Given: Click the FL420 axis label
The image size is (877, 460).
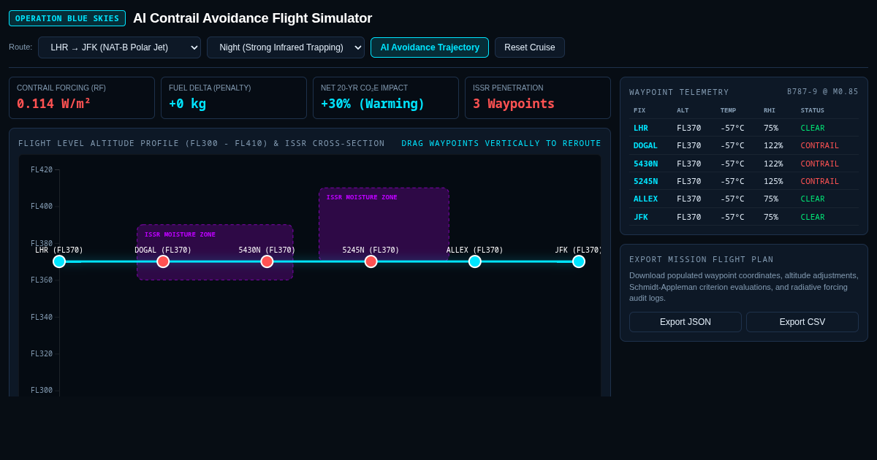Looking at the screenshot, I should (x=42, y=169).
